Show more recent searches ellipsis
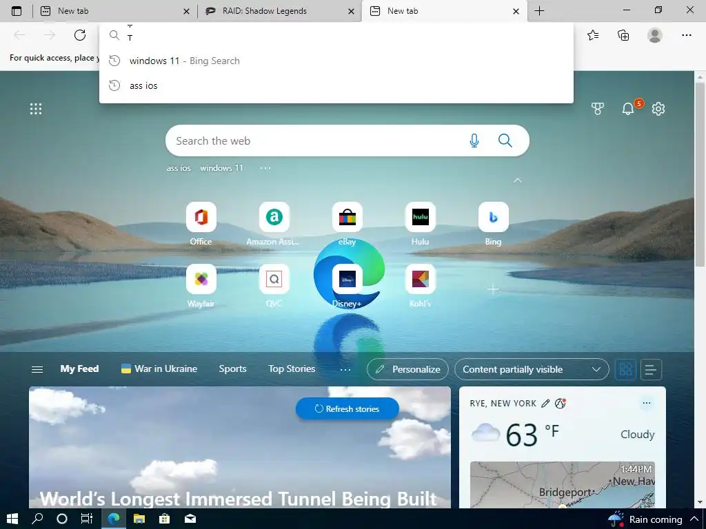 click(265, 168)
